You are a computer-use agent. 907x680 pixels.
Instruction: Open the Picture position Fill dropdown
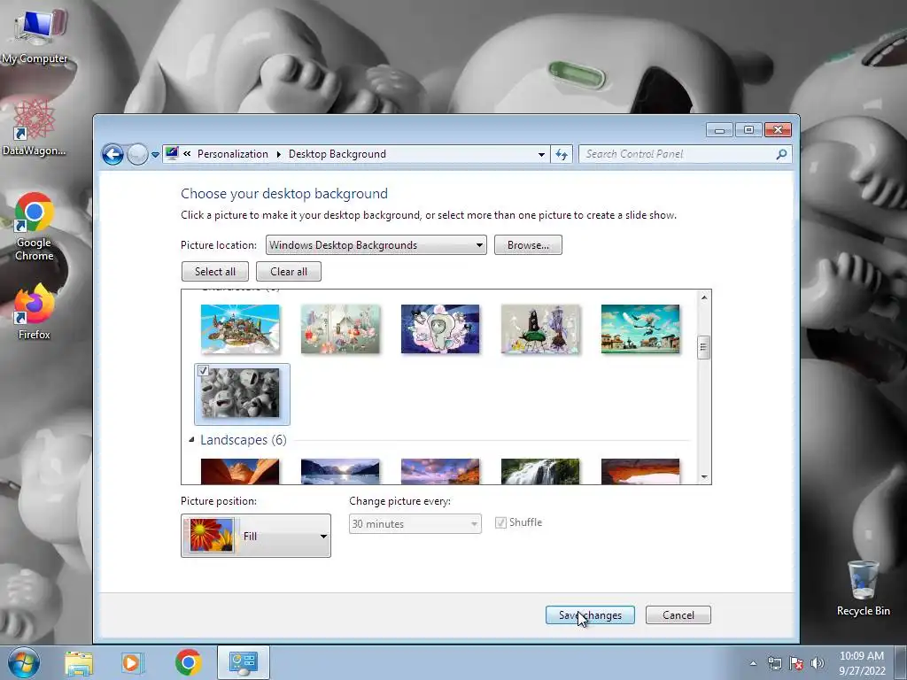[x=256, y=536]
